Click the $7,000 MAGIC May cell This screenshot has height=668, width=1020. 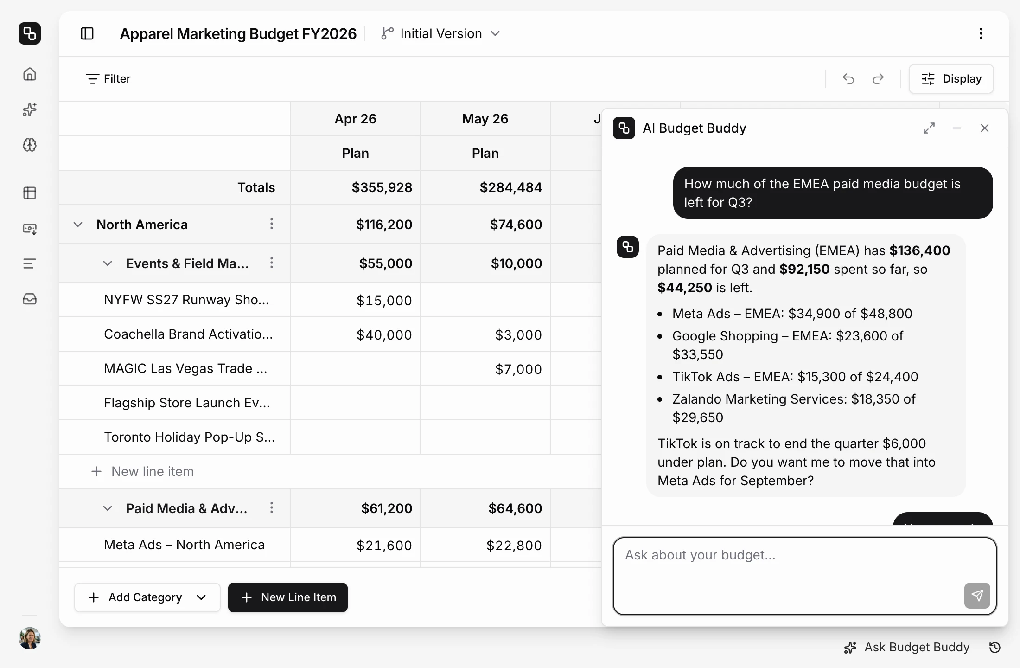[485, 369]
